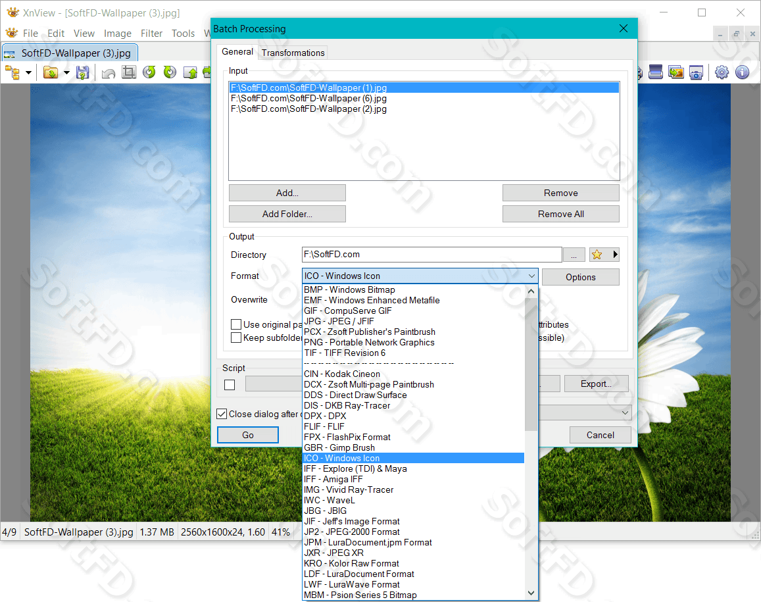Image resolution: width=761 pixels, height=602 pixels.
Task: Switch to the General tab
Action: click(x=237, y=51)
